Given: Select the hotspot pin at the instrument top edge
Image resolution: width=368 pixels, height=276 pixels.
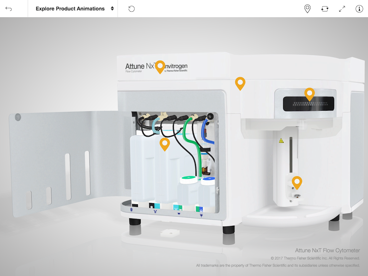Looking at the screenshot, I should click(x=240, y=83).
